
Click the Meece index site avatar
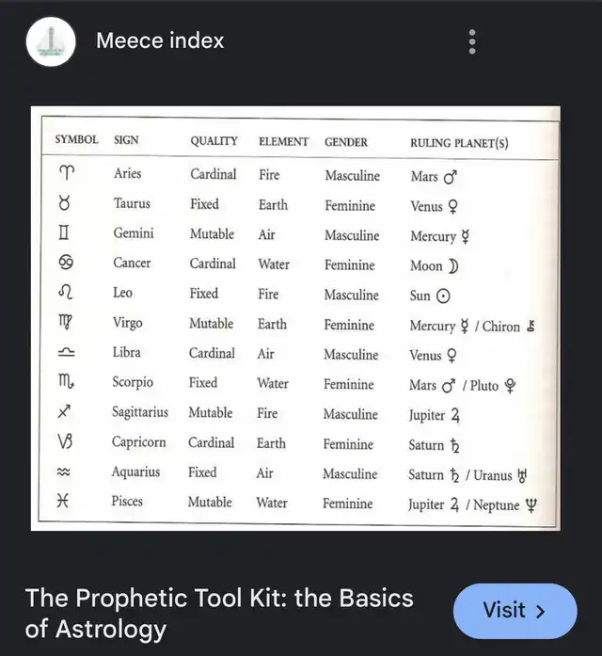click(51, 41)
